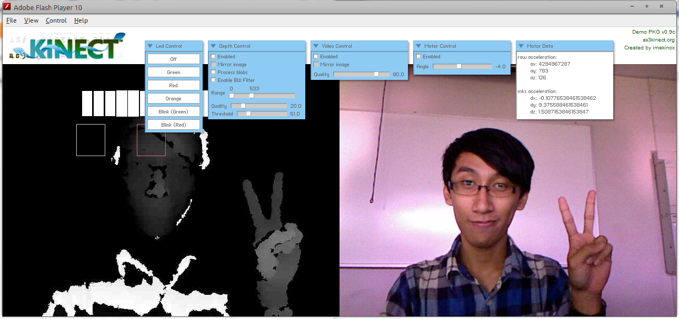Image resolution: width=679 pixels, height=319 pixels.
Task: Set LED color to Green
Action: point(173,71)
